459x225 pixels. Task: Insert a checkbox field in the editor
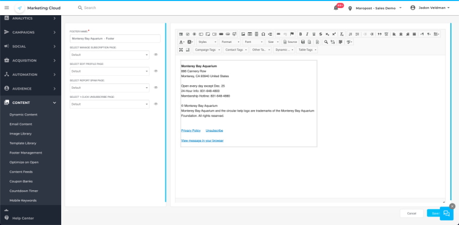(188, 34)
